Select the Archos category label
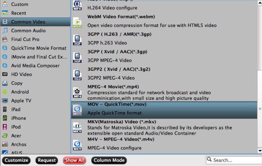The image size is (262, 166). (19, 144)
